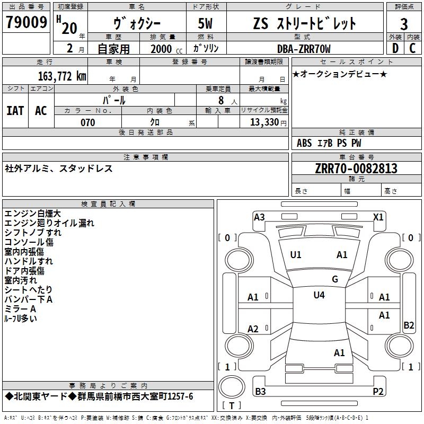Click interior grade C
424x424 pixels.
(412, 48)
